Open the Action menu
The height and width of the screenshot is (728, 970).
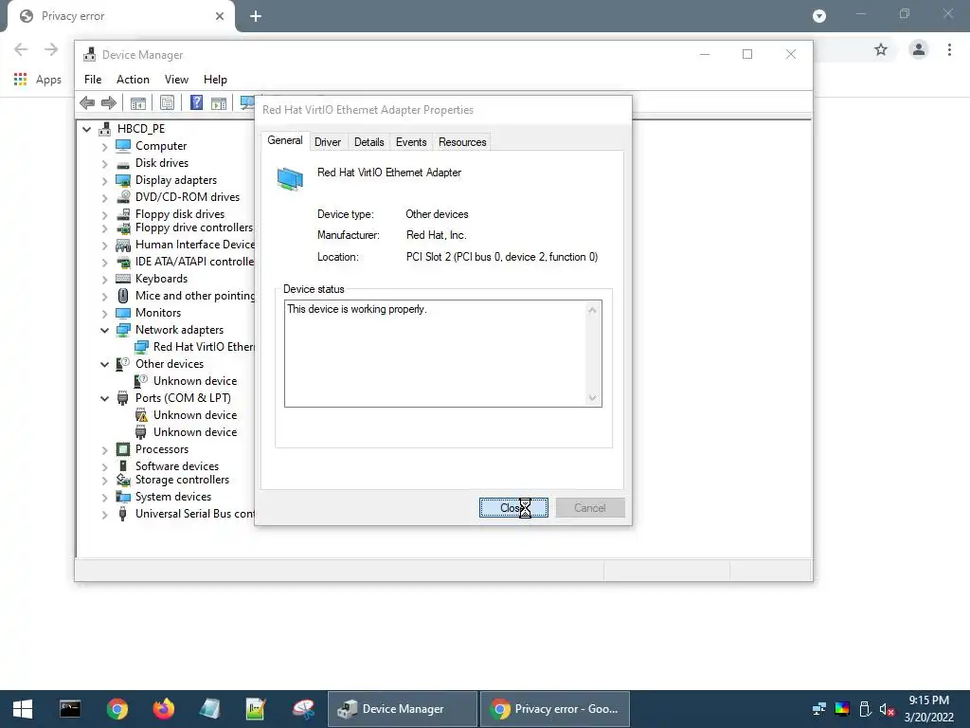[x=133, y=80]
